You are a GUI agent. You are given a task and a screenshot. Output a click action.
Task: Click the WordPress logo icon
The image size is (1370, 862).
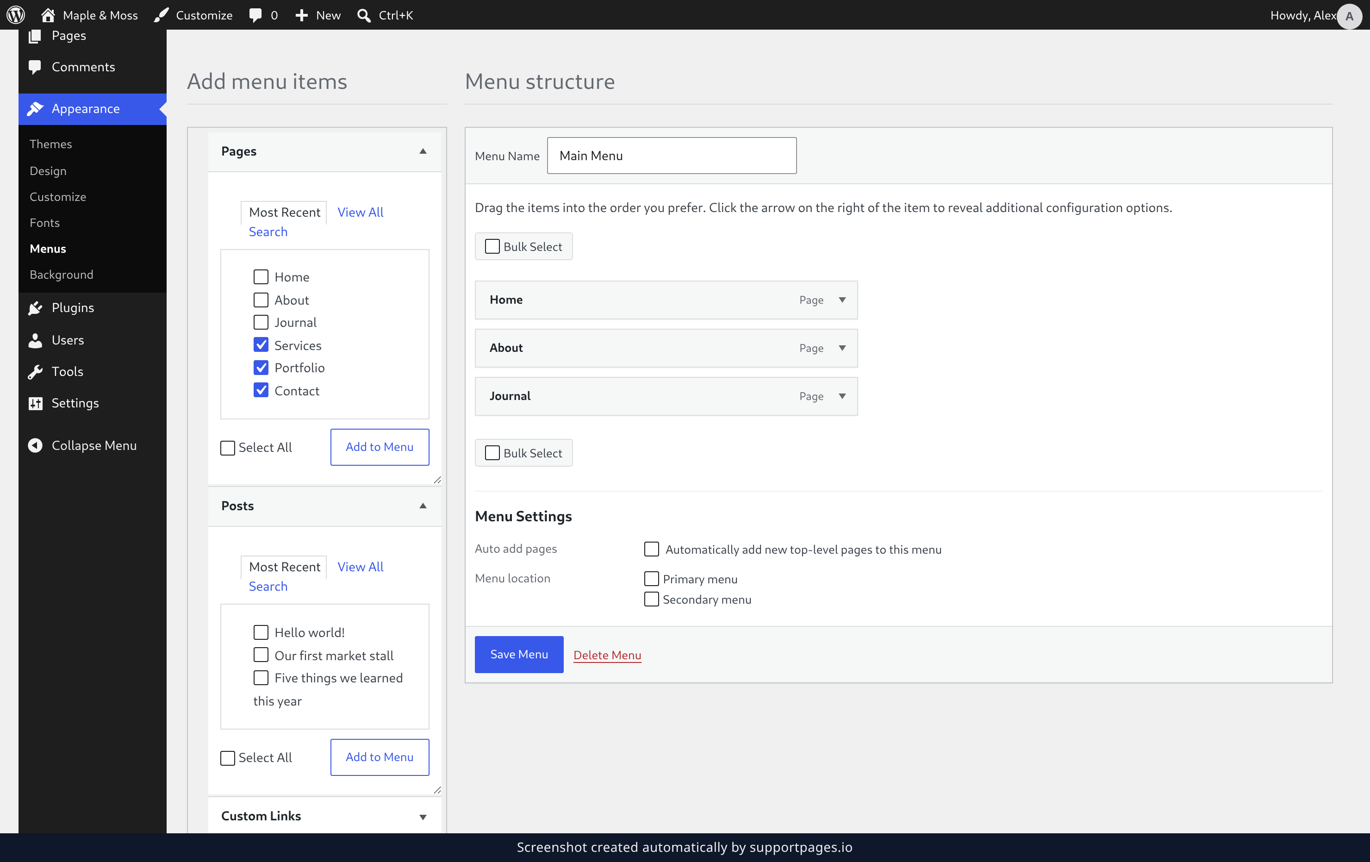point(15,15)
